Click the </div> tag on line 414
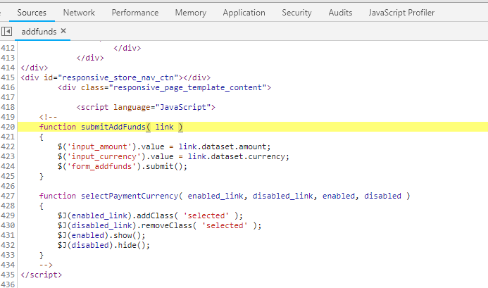488x288 pixels. tap(35, 68)
